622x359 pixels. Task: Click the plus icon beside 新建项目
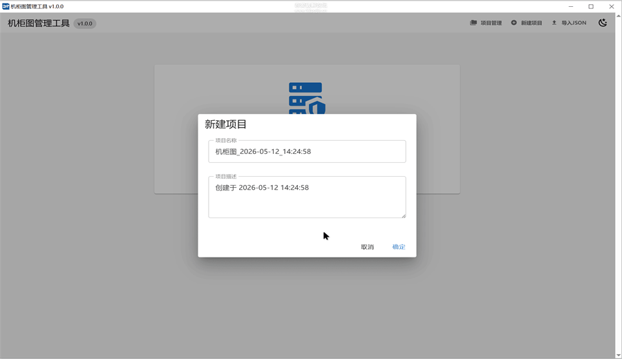513,23
